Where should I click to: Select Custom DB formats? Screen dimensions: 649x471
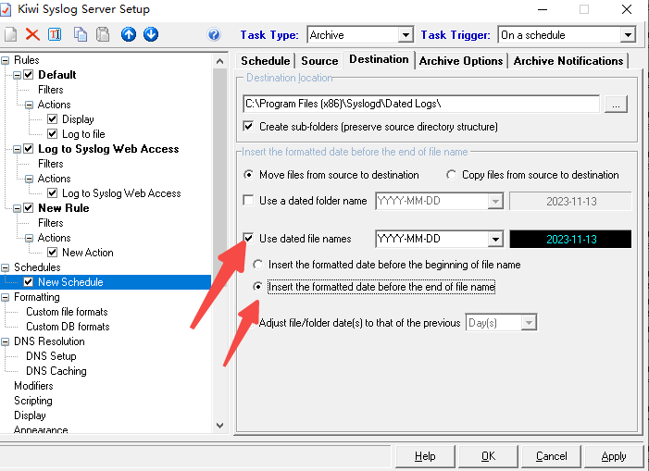[x=68, y=327]
